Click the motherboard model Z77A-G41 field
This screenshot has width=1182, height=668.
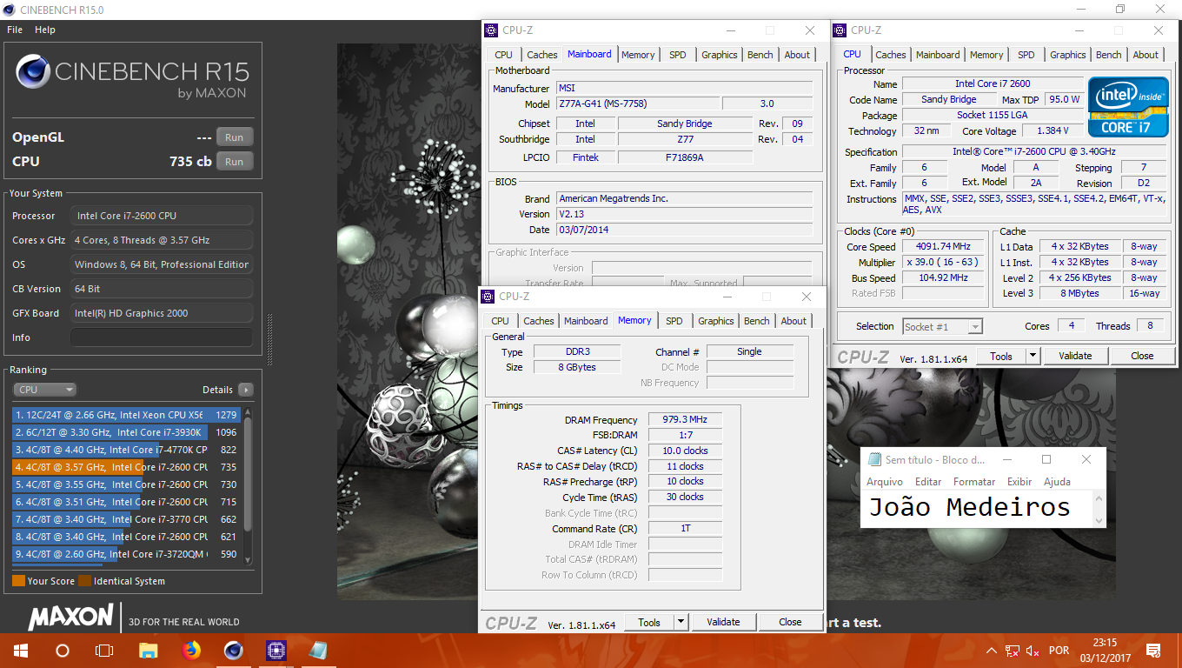coord(638,104)
